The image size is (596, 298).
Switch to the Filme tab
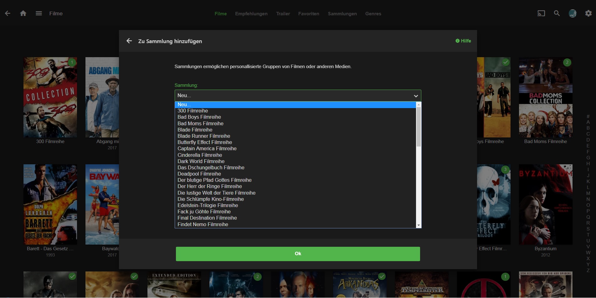(x=221, y=14)
